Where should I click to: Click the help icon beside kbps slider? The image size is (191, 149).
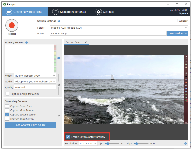click(x=185, y=144)
